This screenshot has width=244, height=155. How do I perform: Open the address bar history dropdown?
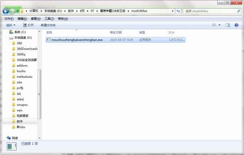[172, 11]
